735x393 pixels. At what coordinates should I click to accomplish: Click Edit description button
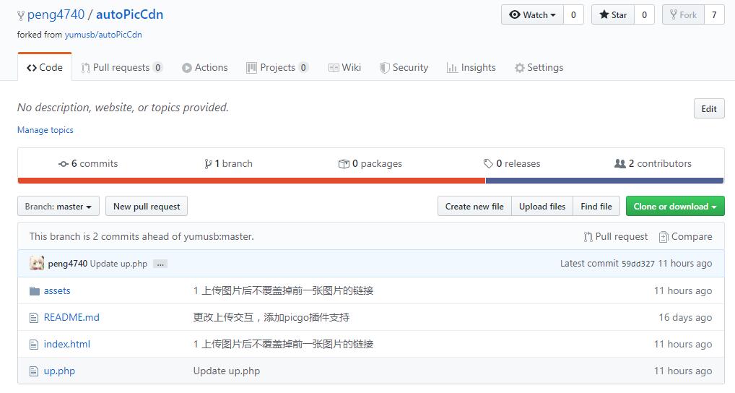709,109
